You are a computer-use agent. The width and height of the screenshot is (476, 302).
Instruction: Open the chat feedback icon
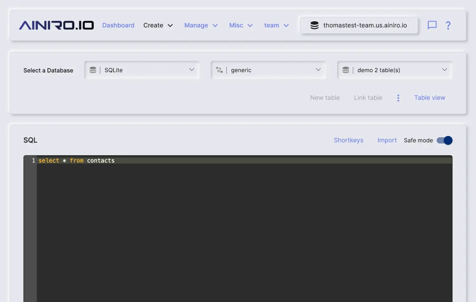point(432,25)
